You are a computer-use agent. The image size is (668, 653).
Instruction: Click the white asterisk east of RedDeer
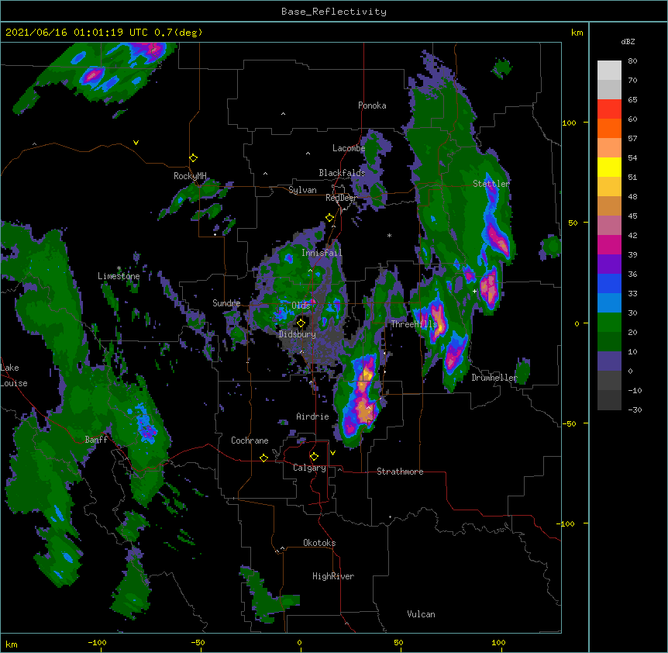tap(389, 235)
